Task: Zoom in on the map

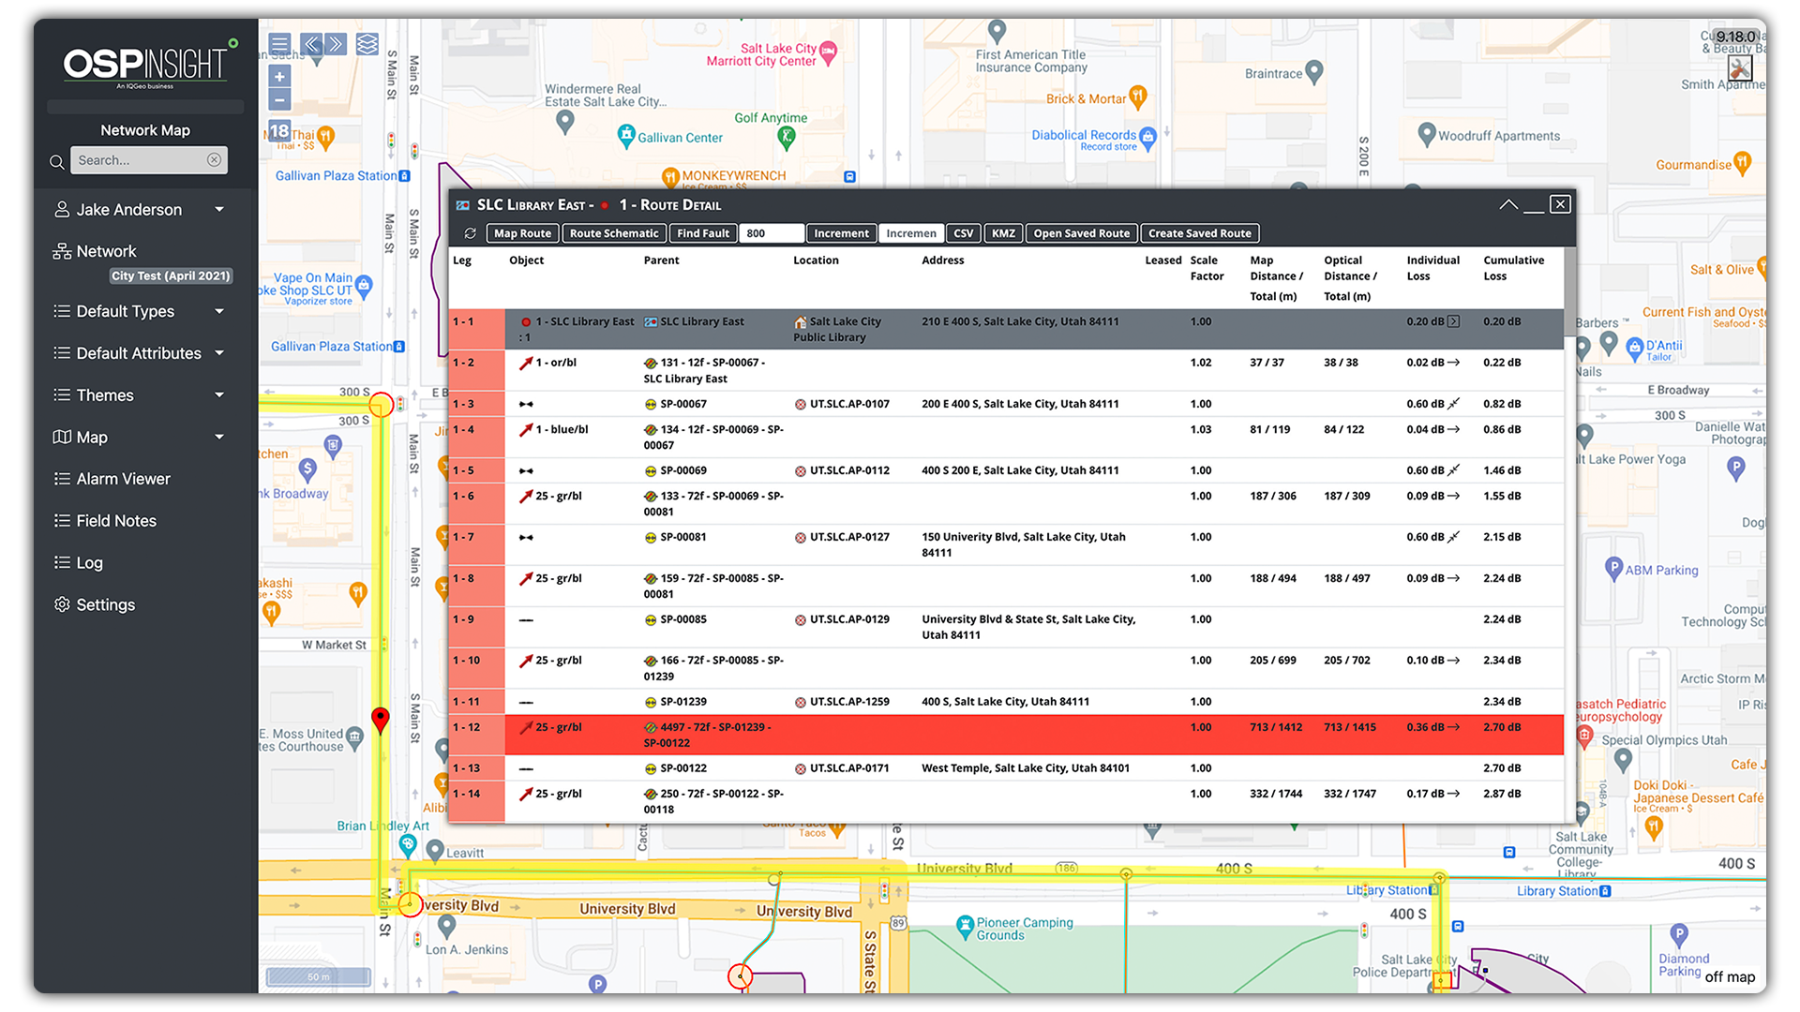Action: [x=279, y=77]
